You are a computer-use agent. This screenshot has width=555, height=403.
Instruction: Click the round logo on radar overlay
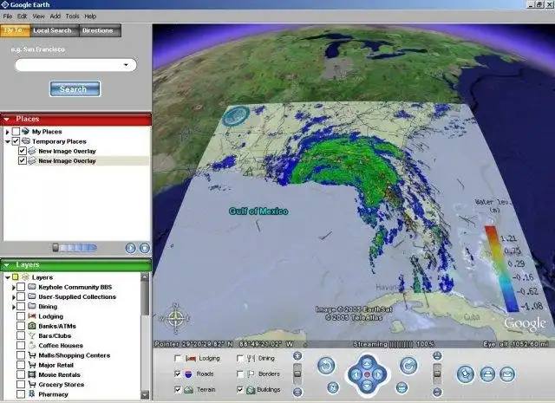click(236, 115)
